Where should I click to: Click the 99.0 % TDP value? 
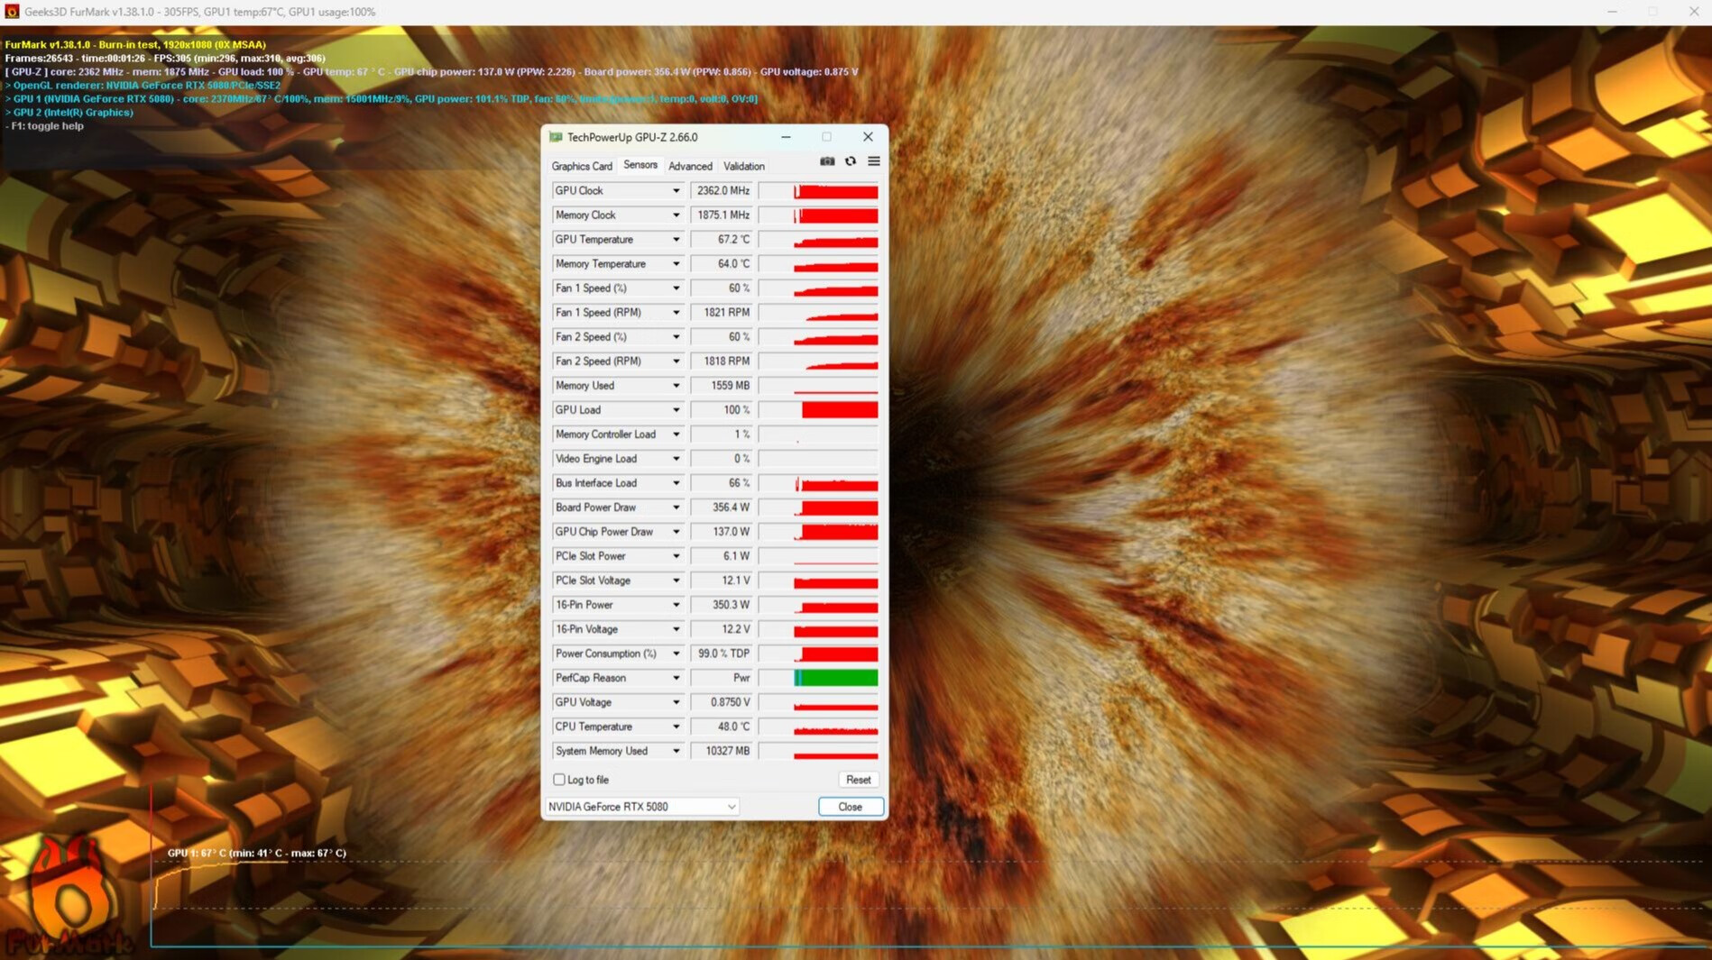pyautogui.click(x=722, y=654)
